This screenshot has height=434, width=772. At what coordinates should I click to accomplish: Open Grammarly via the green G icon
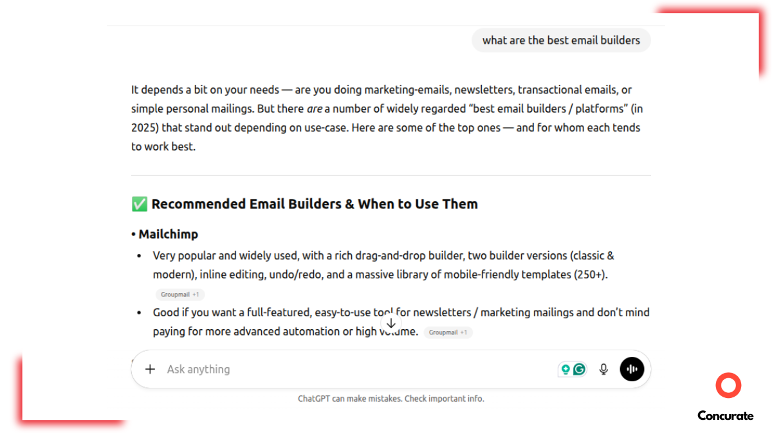point(579,369)
